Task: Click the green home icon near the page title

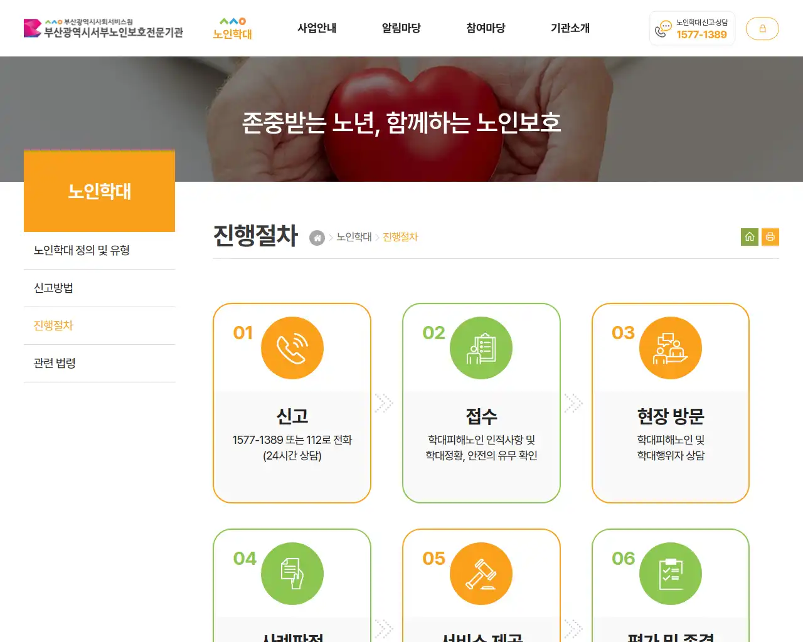Action: coord(750,236)
